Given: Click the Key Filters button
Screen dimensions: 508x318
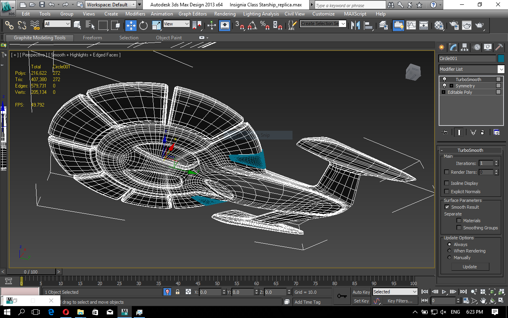Looking at the screenshot, I should point(400,301).
